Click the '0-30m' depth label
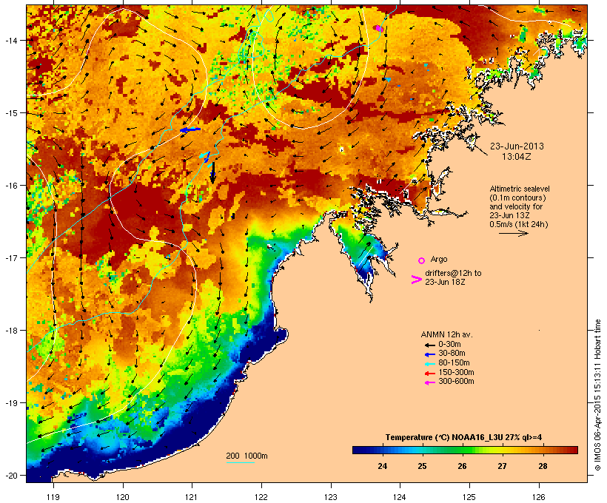607x503 pixels. click(449, 345)
